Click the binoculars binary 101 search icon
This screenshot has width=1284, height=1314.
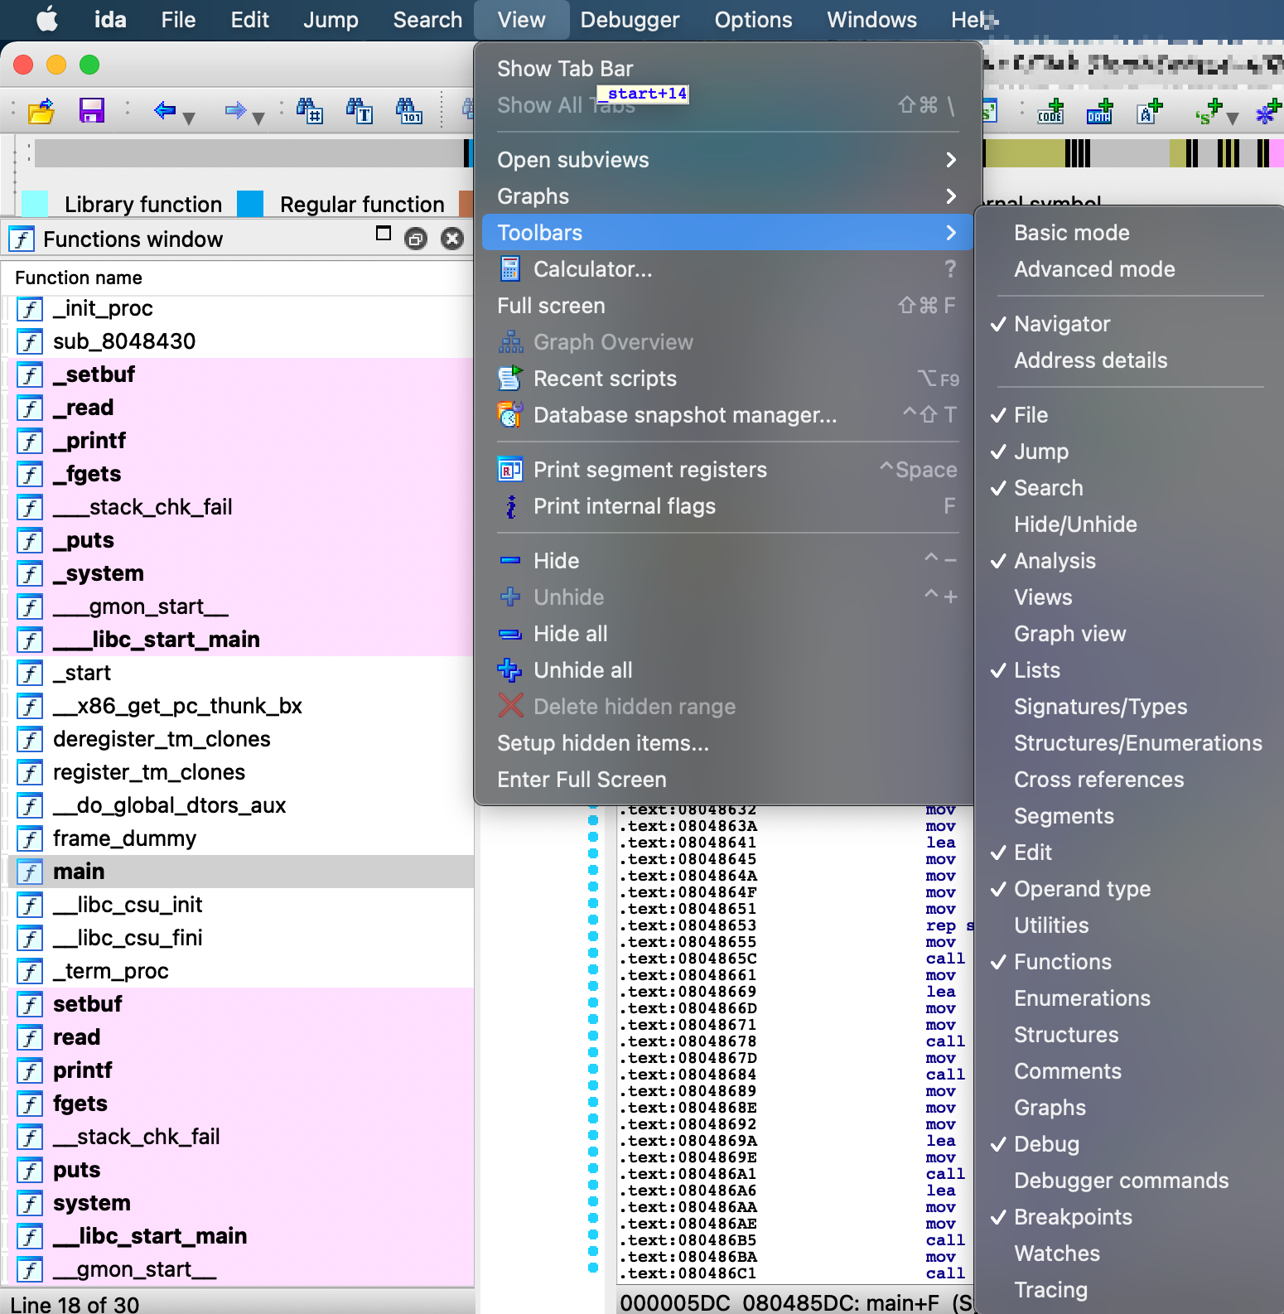409,110
